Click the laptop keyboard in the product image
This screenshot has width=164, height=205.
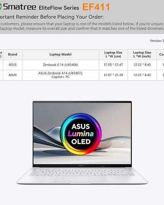tap(82, 172)
